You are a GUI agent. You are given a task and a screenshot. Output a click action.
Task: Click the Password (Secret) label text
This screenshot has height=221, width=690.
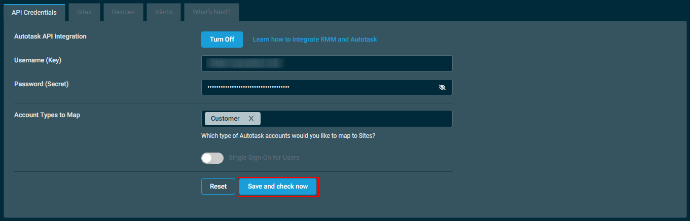click(x=41, y=84)
